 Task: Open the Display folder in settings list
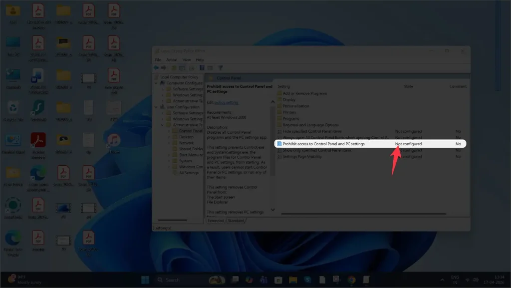[x=289, y=100]
